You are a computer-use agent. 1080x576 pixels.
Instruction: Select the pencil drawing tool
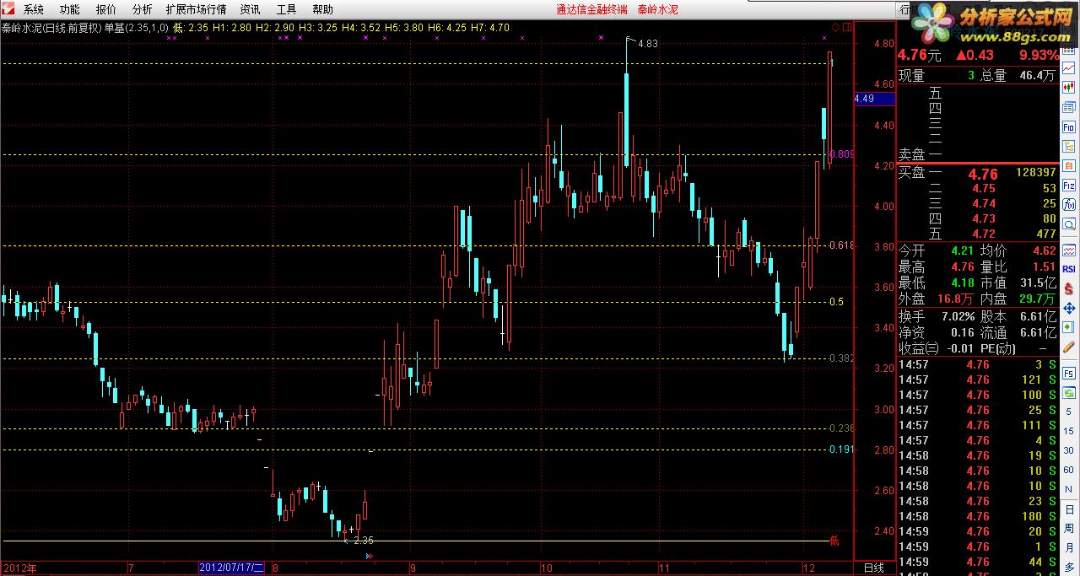click(x=1069, y=346)
